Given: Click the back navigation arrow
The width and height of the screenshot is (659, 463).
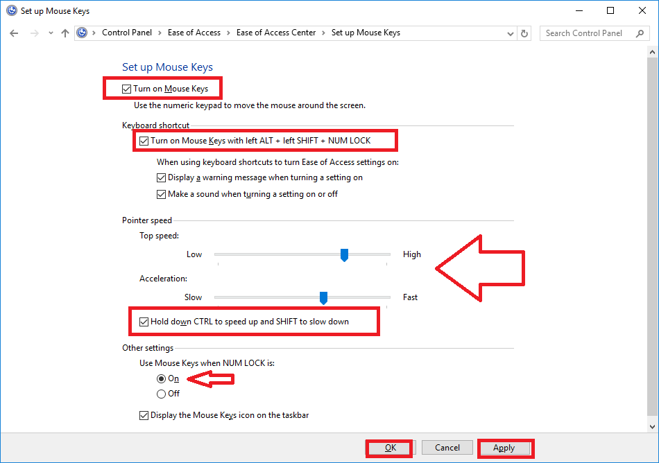Looking at the screenshot, I should (x=14, y=33).
